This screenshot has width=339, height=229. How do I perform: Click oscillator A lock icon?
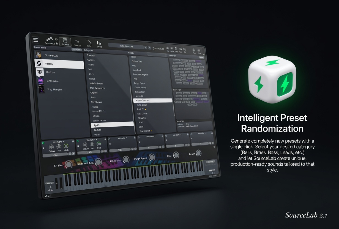coord(73,141)
